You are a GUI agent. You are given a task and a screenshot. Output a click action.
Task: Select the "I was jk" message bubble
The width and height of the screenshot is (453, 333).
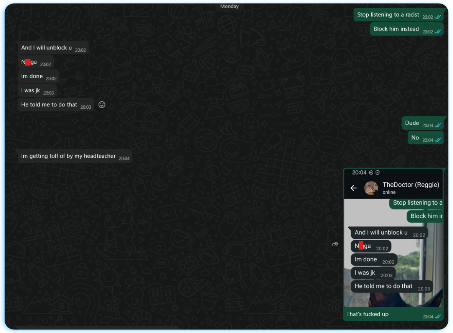coord(31,90)
